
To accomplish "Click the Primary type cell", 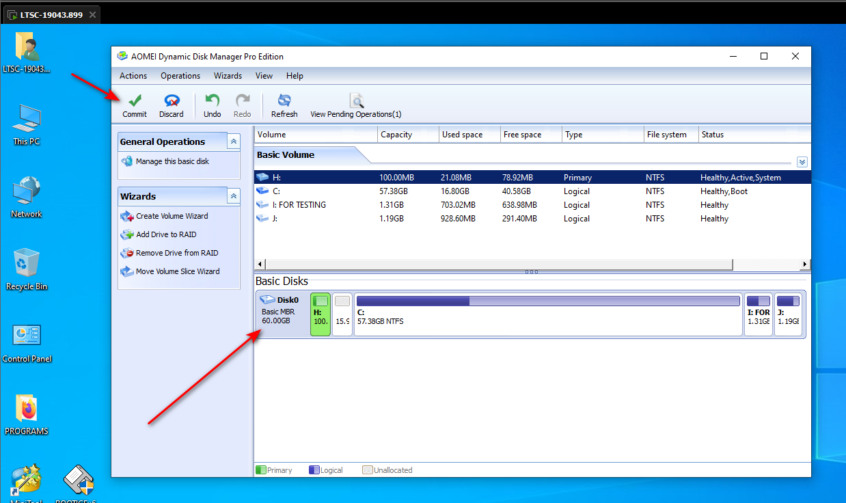I will pos(578,178).
